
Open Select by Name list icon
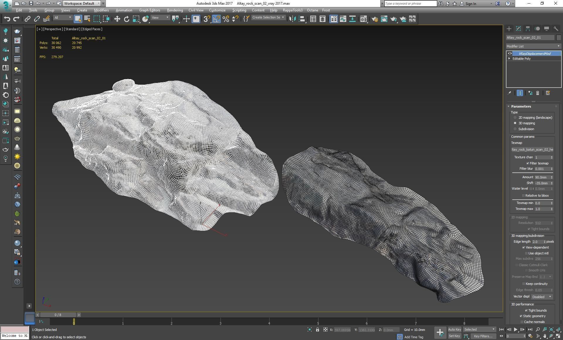point(87,19)
